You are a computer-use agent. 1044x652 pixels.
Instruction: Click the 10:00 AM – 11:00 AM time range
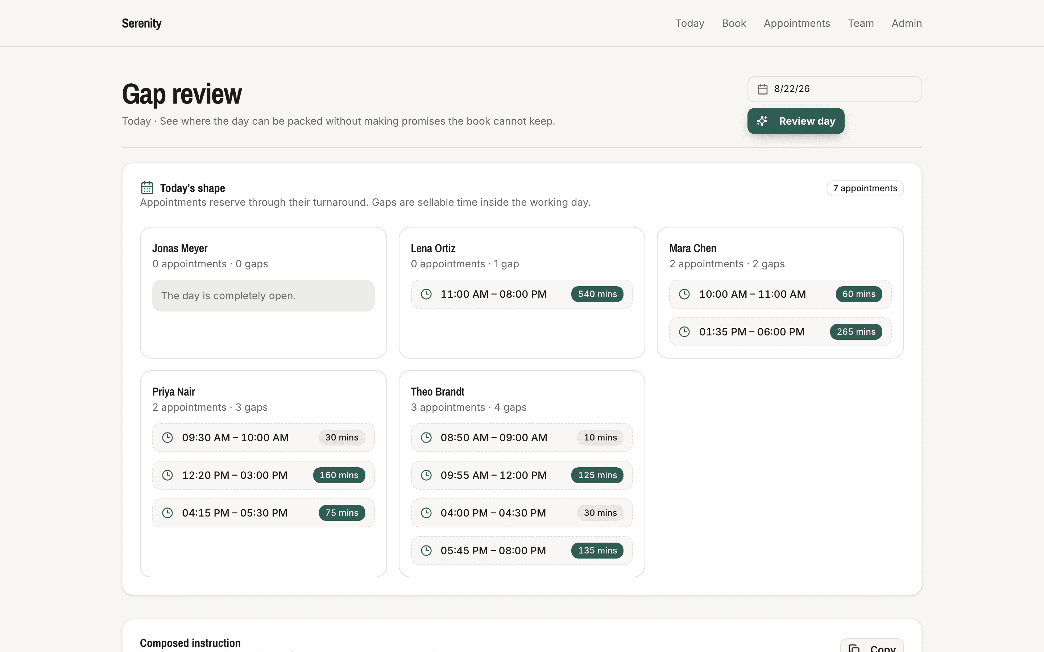753,294
